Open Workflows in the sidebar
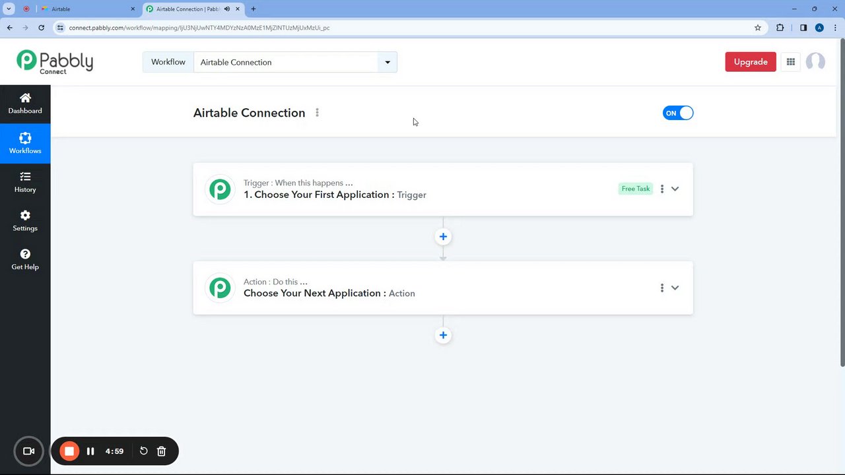The width and height of the screenshot is (845, 475). pos(25,143)
